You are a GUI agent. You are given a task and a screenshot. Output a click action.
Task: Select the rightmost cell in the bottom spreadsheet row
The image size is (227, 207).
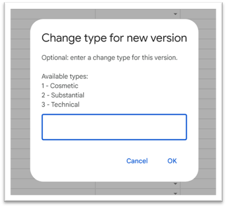click(198, 192)
